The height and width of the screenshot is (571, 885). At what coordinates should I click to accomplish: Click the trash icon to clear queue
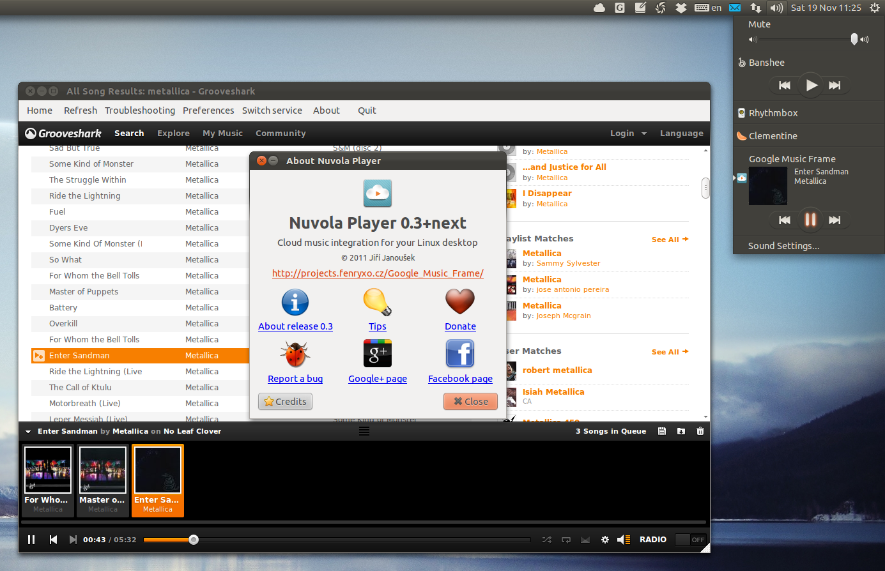click(700, 431)
